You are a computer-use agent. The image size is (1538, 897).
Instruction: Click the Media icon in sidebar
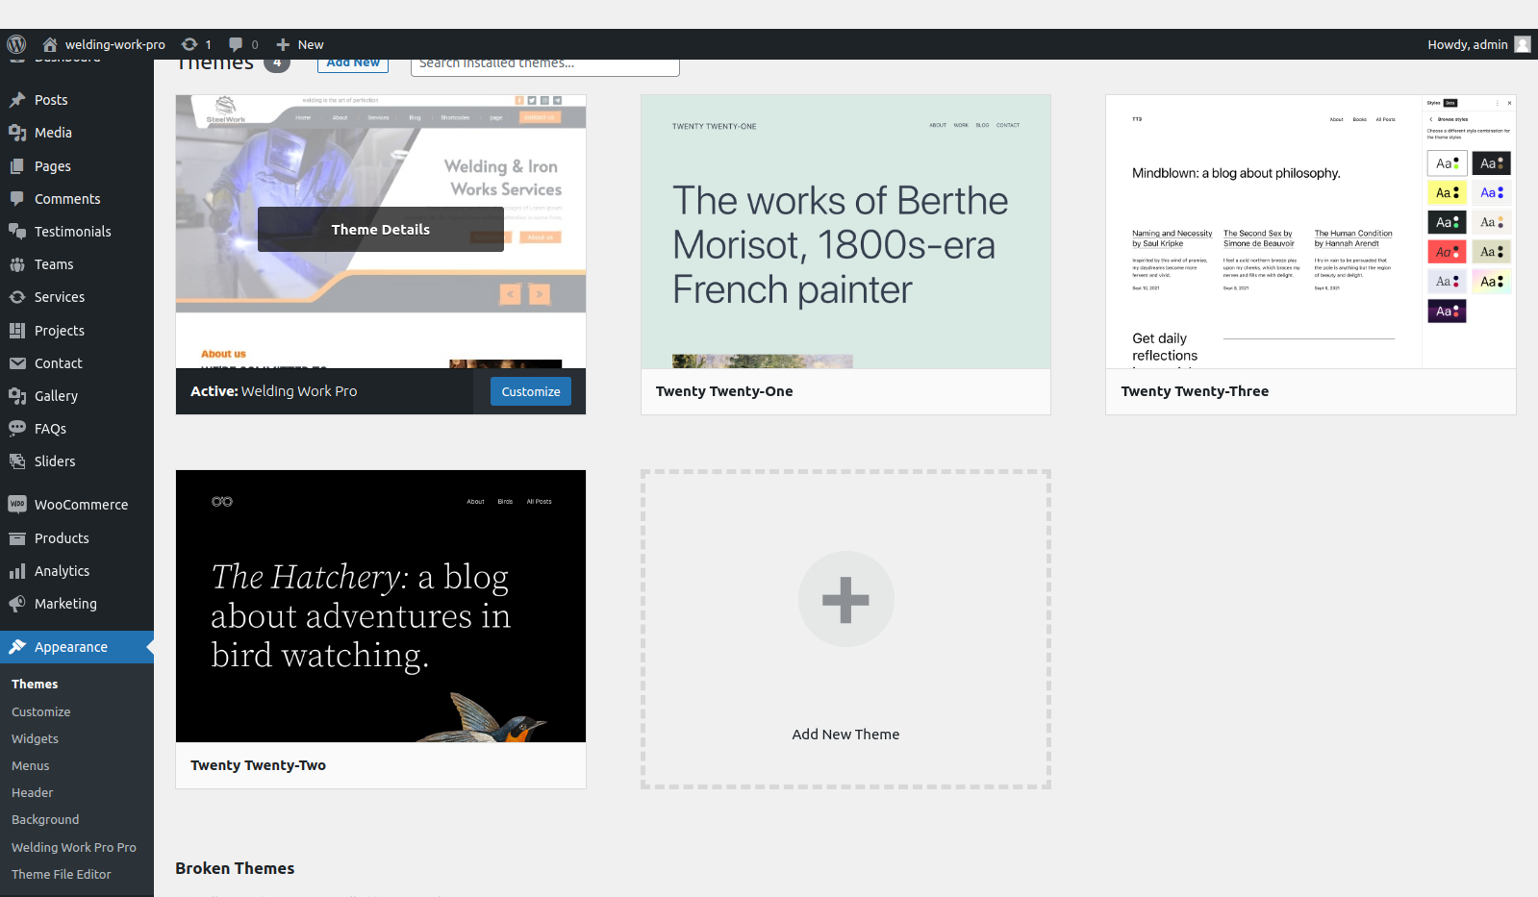click(17, 133)
